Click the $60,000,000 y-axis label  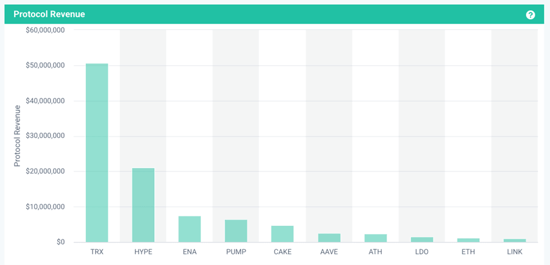pos(45,30)
